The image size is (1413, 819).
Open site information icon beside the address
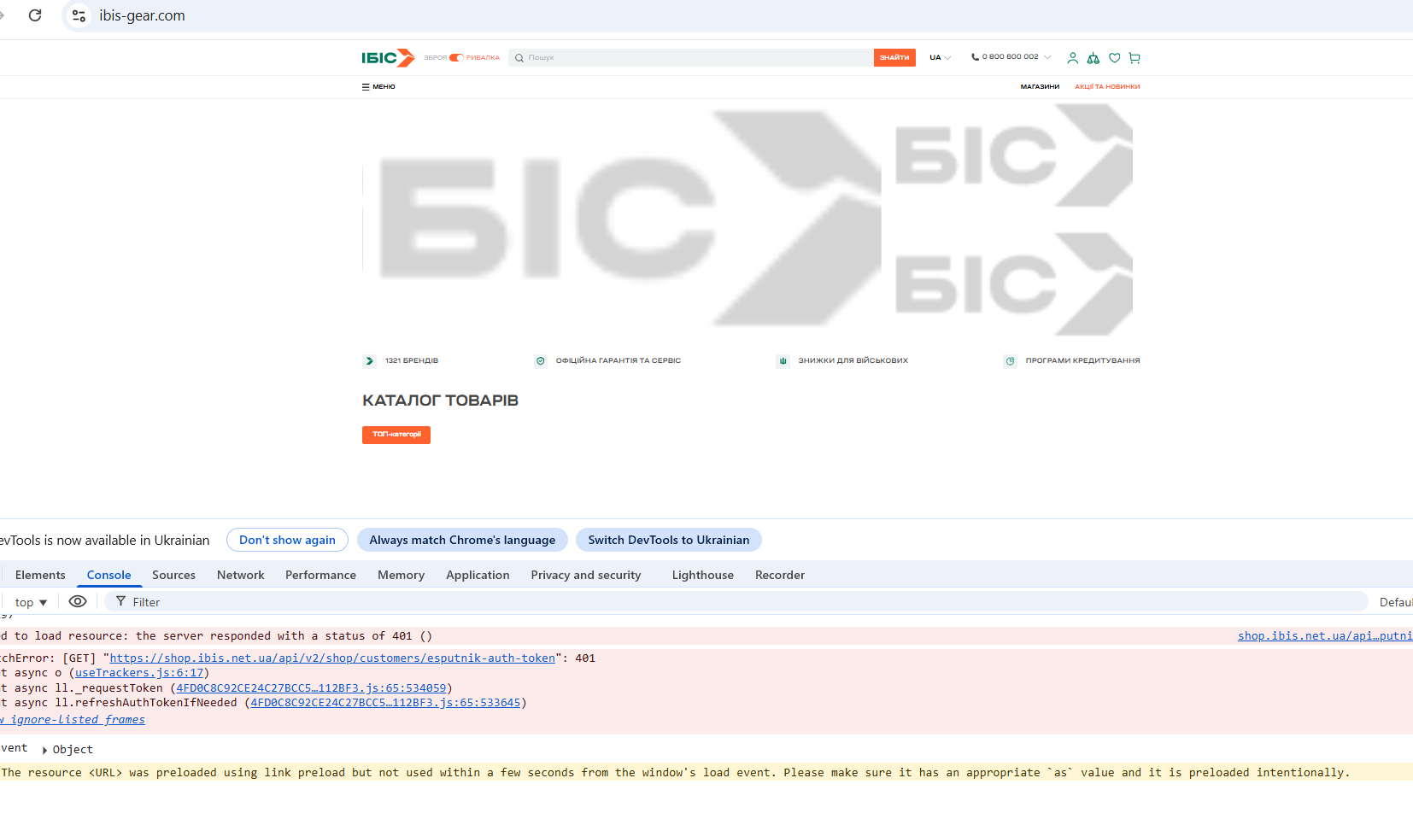[x=79, y=15]
